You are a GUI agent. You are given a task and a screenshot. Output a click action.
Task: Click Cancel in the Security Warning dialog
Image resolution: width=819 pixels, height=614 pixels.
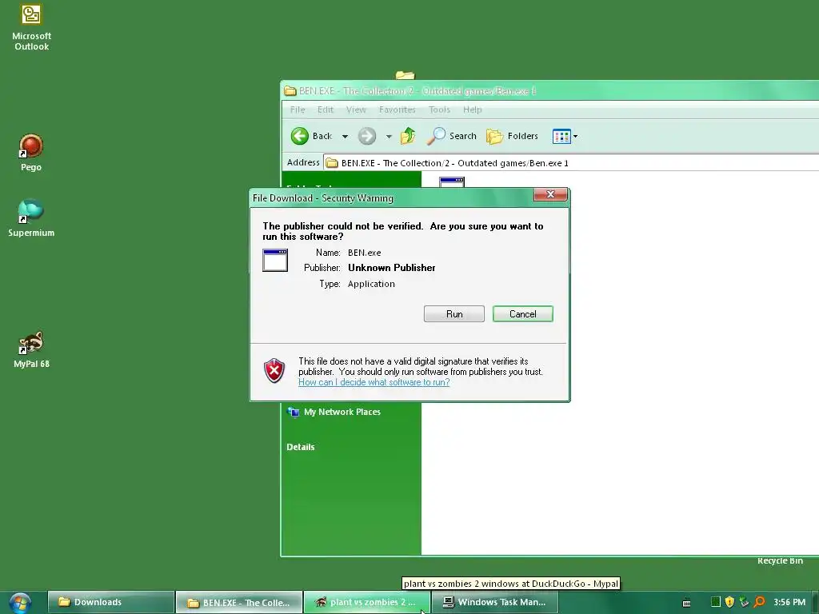coord(522,313)
